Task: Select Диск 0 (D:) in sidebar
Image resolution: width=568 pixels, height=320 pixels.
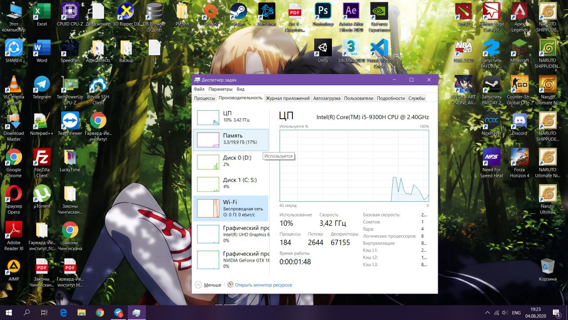Action: [x=231, y=162]
